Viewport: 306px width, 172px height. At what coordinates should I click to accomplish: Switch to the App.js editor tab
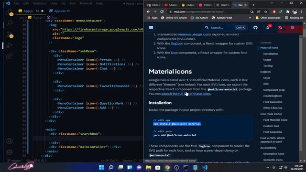pos(31,11)
